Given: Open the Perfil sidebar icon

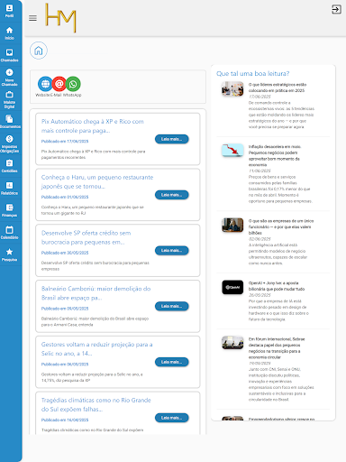Looking at the screenshot, I should point(9,11).
